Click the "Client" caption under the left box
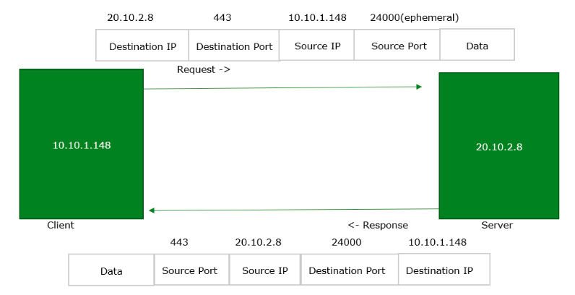The width and height of the screenshot is (575, 295). click(x=61, y=225)
